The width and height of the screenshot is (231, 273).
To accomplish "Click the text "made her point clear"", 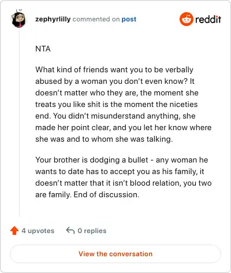I will click(x=73, y=127).
